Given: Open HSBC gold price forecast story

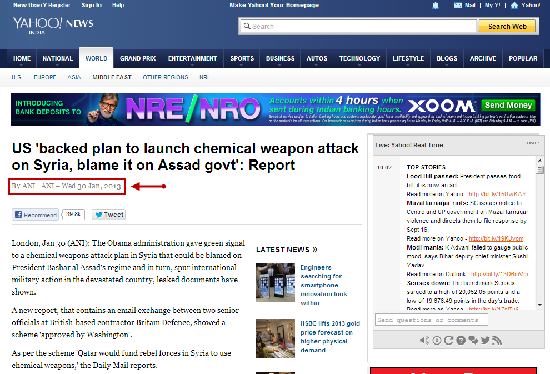Looking at the screenshot, I should tap(330, 337).
